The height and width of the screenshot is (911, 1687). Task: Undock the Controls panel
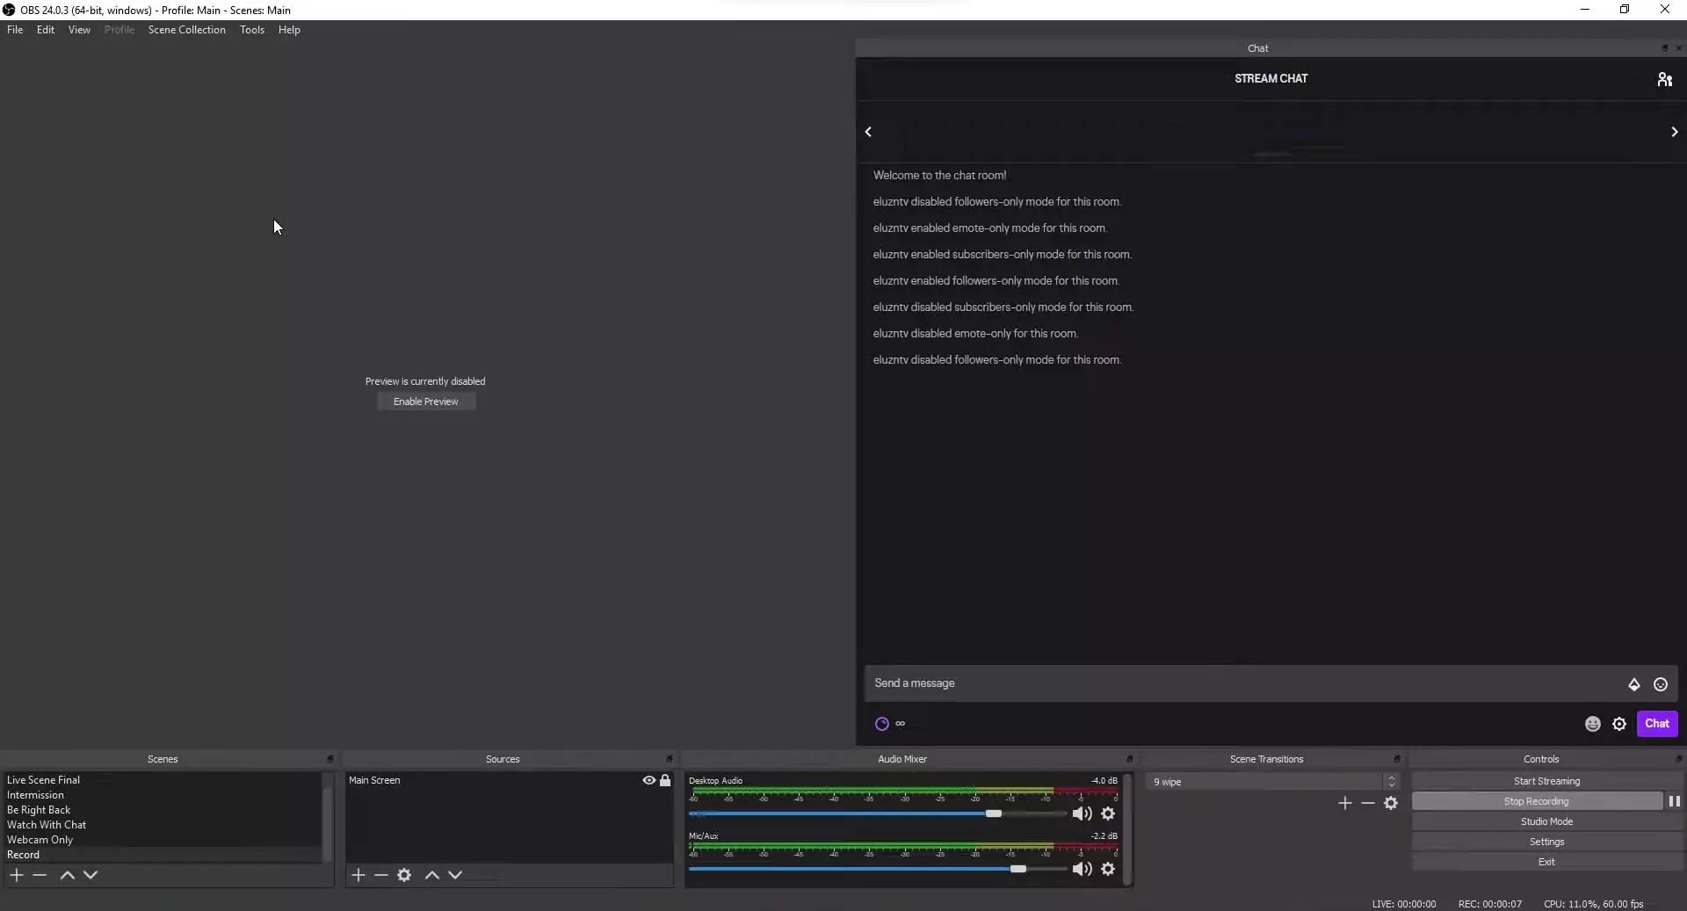(1678, 759)
